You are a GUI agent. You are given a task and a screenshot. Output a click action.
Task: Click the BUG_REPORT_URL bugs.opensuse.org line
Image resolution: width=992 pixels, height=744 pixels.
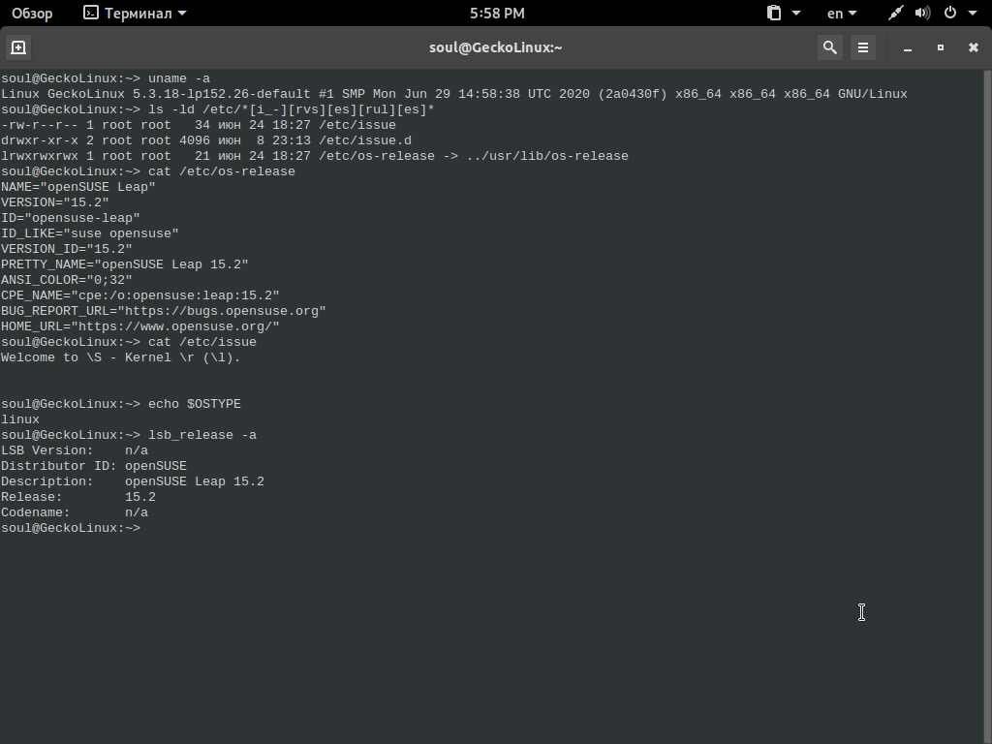[163, 311]
